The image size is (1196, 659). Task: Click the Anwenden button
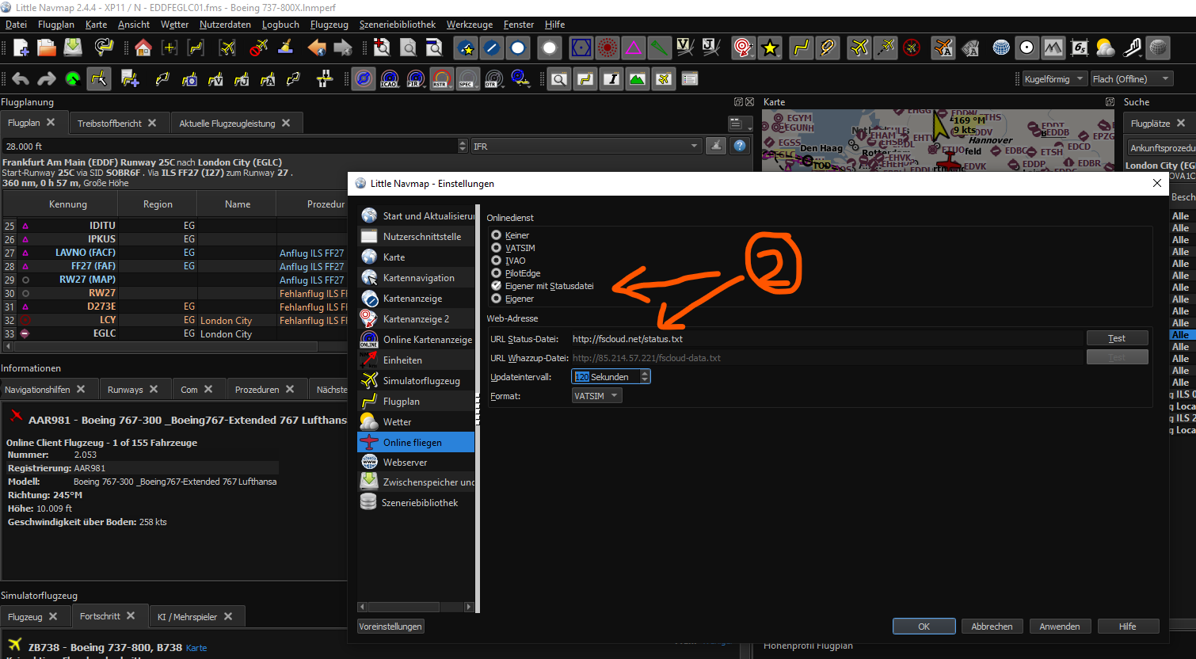point(1059,627)
